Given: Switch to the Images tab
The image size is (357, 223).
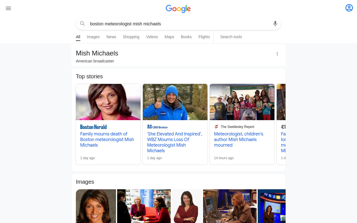Looking at the screenshot, I should click(x=93, y=37).
